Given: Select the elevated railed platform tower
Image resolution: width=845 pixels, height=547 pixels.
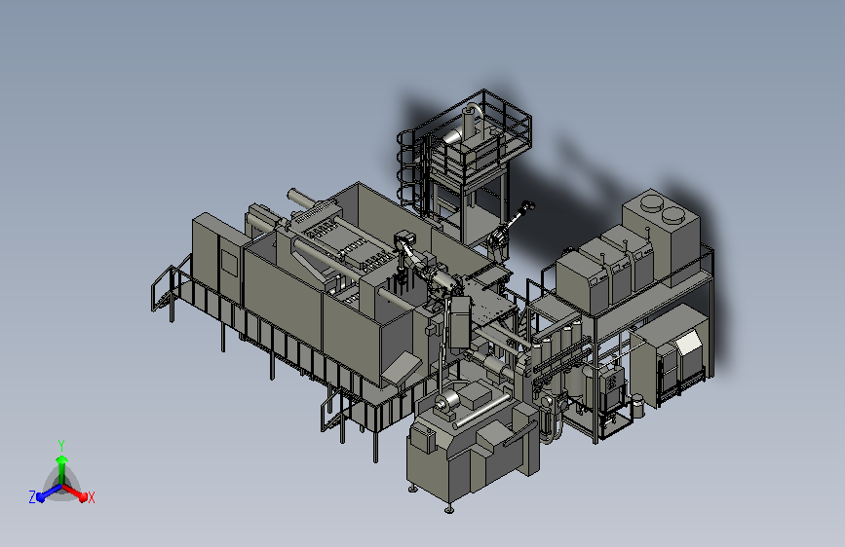Looking at the screenshot, I should (465, 166).
